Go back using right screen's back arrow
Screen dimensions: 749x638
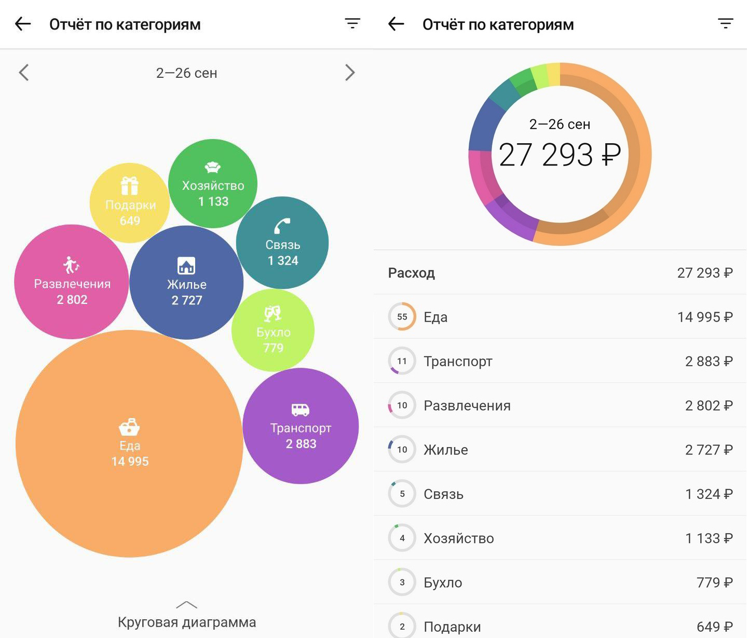click(396, 24)
